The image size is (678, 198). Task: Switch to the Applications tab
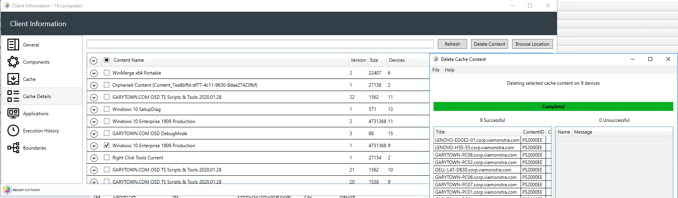[x=42, y=113]
